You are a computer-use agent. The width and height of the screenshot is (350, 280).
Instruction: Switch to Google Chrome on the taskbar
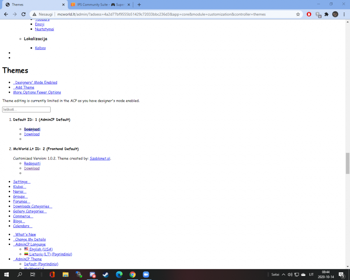tap(132, 274)
